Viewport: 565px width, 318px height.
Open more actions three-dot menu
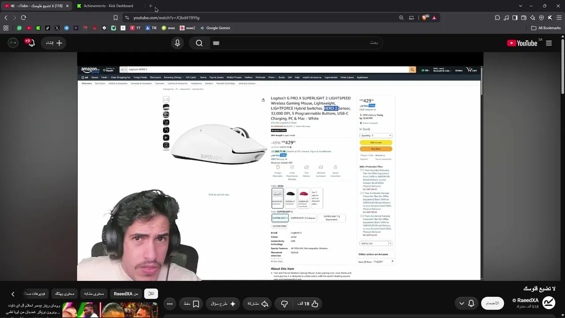169,304
